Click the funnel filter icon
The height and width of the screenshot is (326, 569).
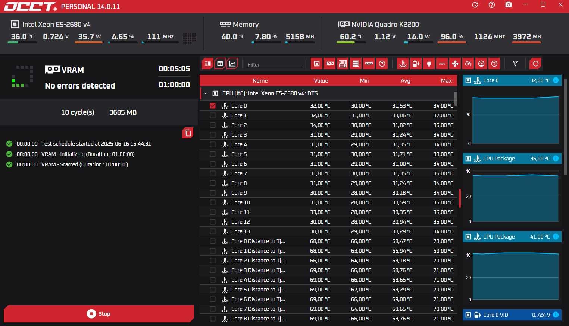(x=515, y=64)
